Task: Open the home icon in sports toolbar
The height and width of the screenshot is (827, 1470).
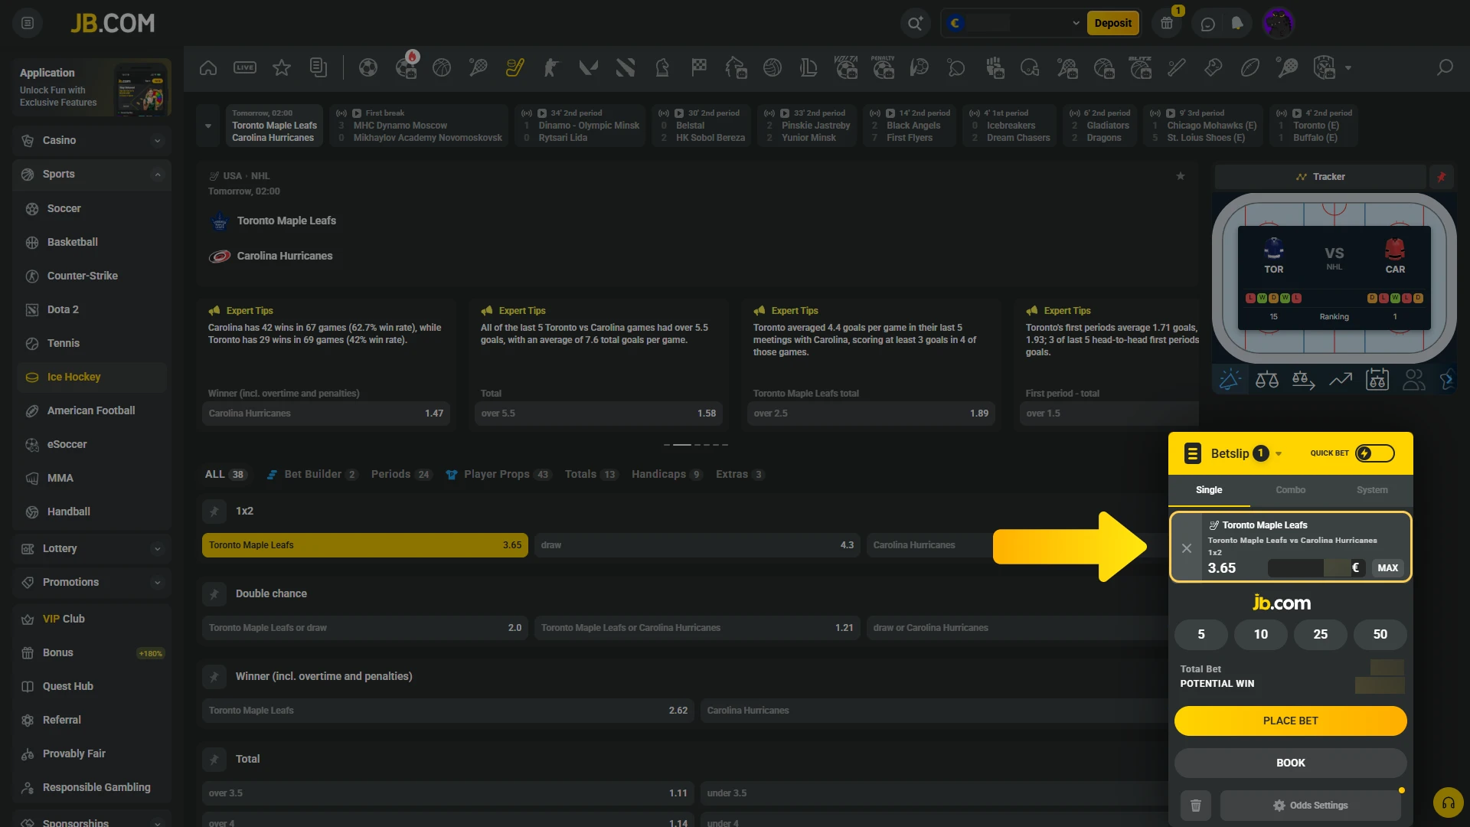Action: point(208,67)
